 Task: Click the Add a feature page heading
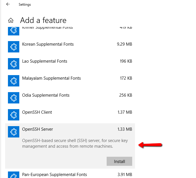point(43,20)
